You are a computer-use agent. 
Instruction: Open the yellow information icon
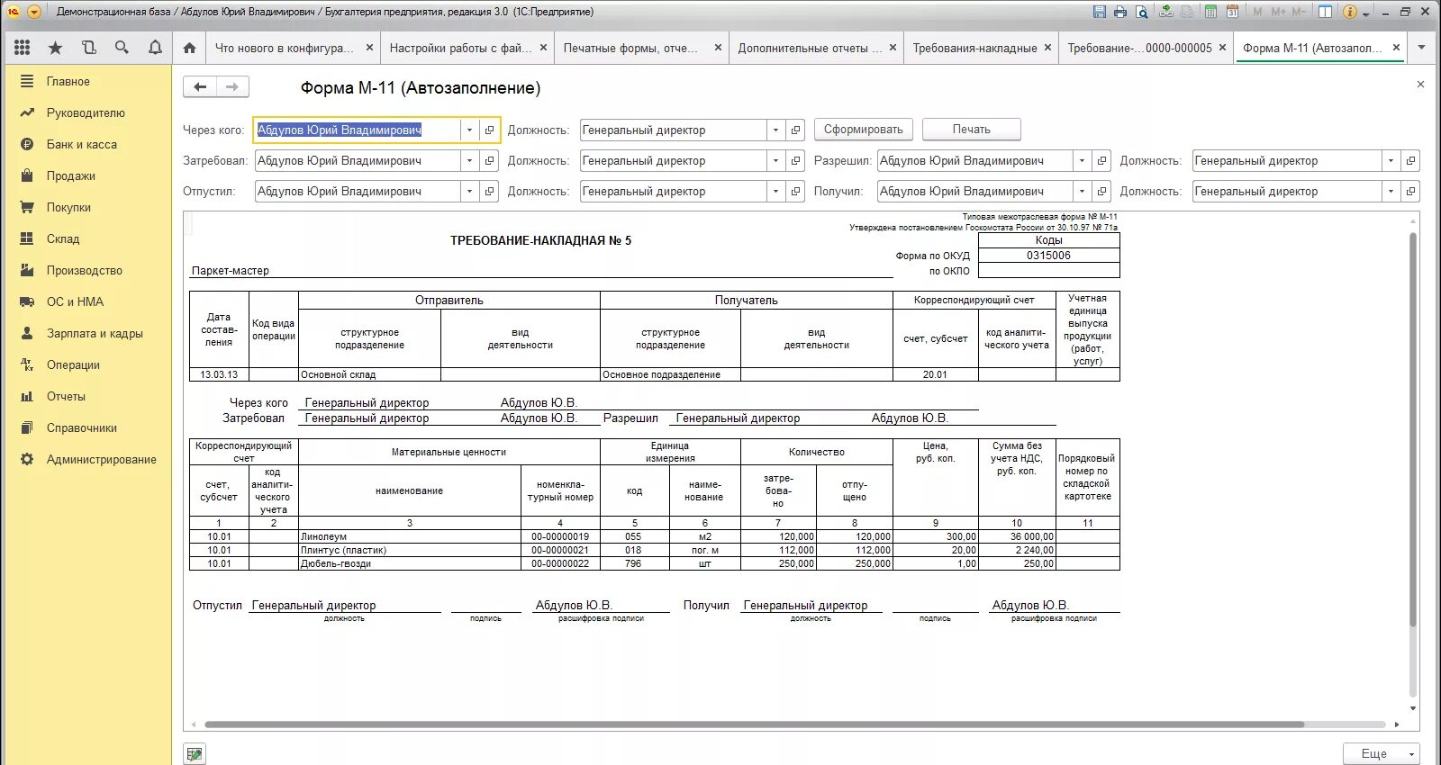pos(1349,12)
